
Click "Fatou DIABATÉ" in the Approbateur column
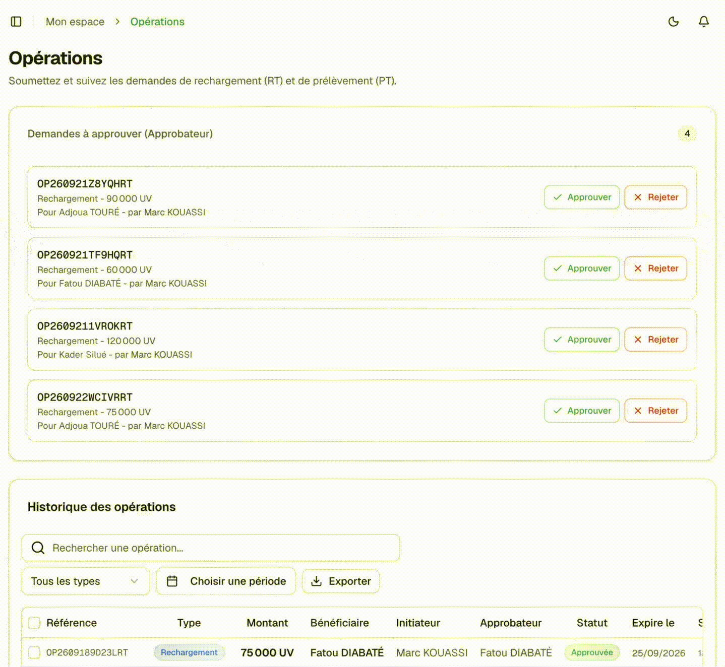[x=516, y=652]
